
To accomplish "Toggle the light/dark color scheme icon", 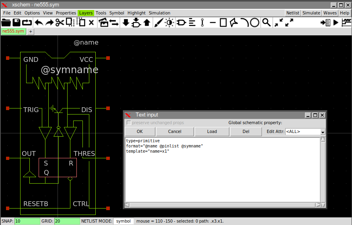I will point(169,22).
